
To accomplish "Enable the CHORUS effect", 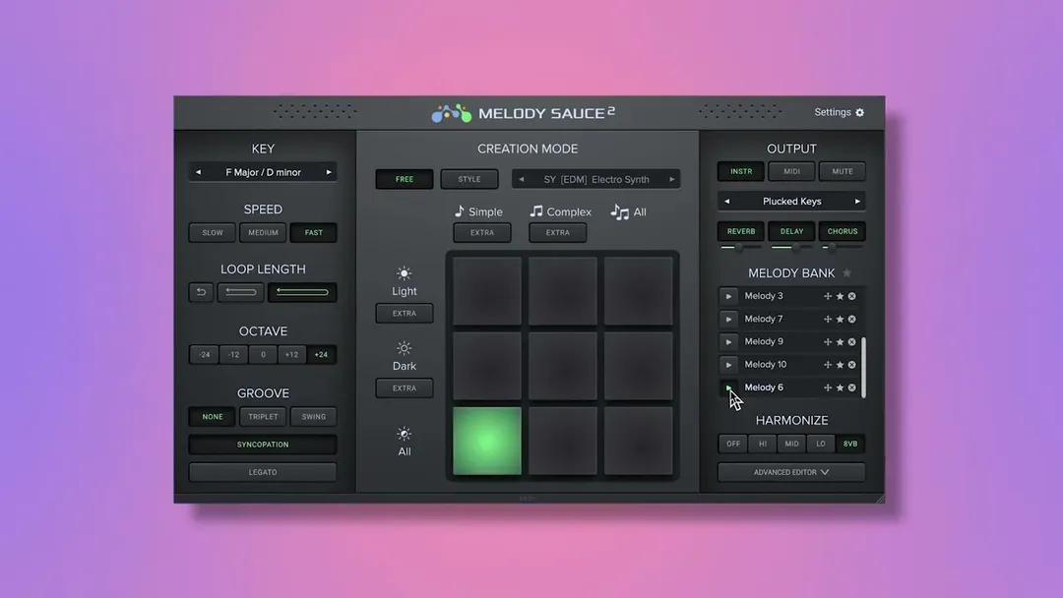I will coord(842,230).
